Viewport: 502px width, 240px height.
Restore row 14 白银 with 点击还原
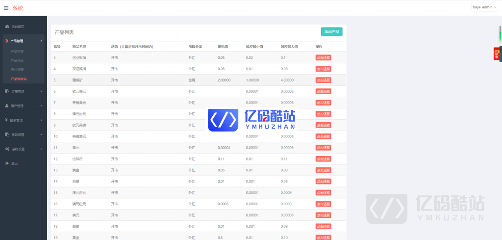coord(324,182)
